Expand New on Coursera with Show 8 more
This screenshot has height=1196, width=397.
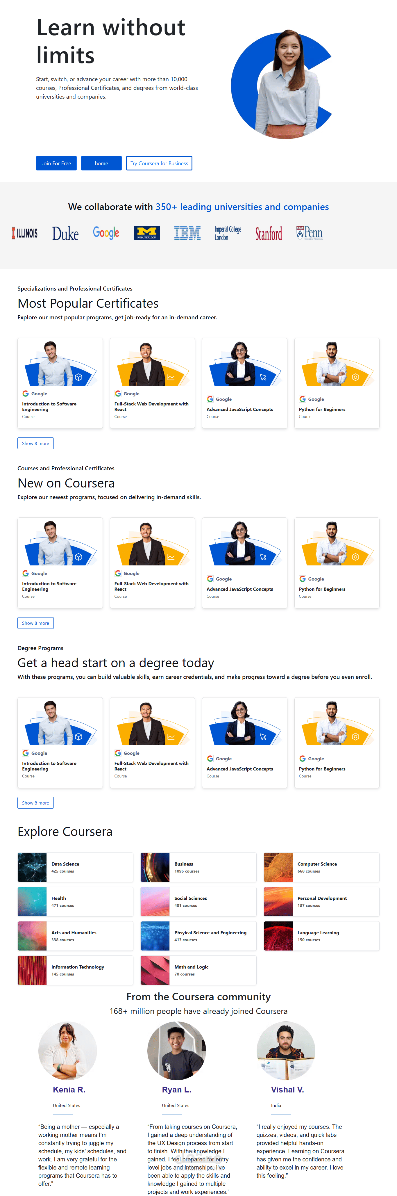coord(36,623)
